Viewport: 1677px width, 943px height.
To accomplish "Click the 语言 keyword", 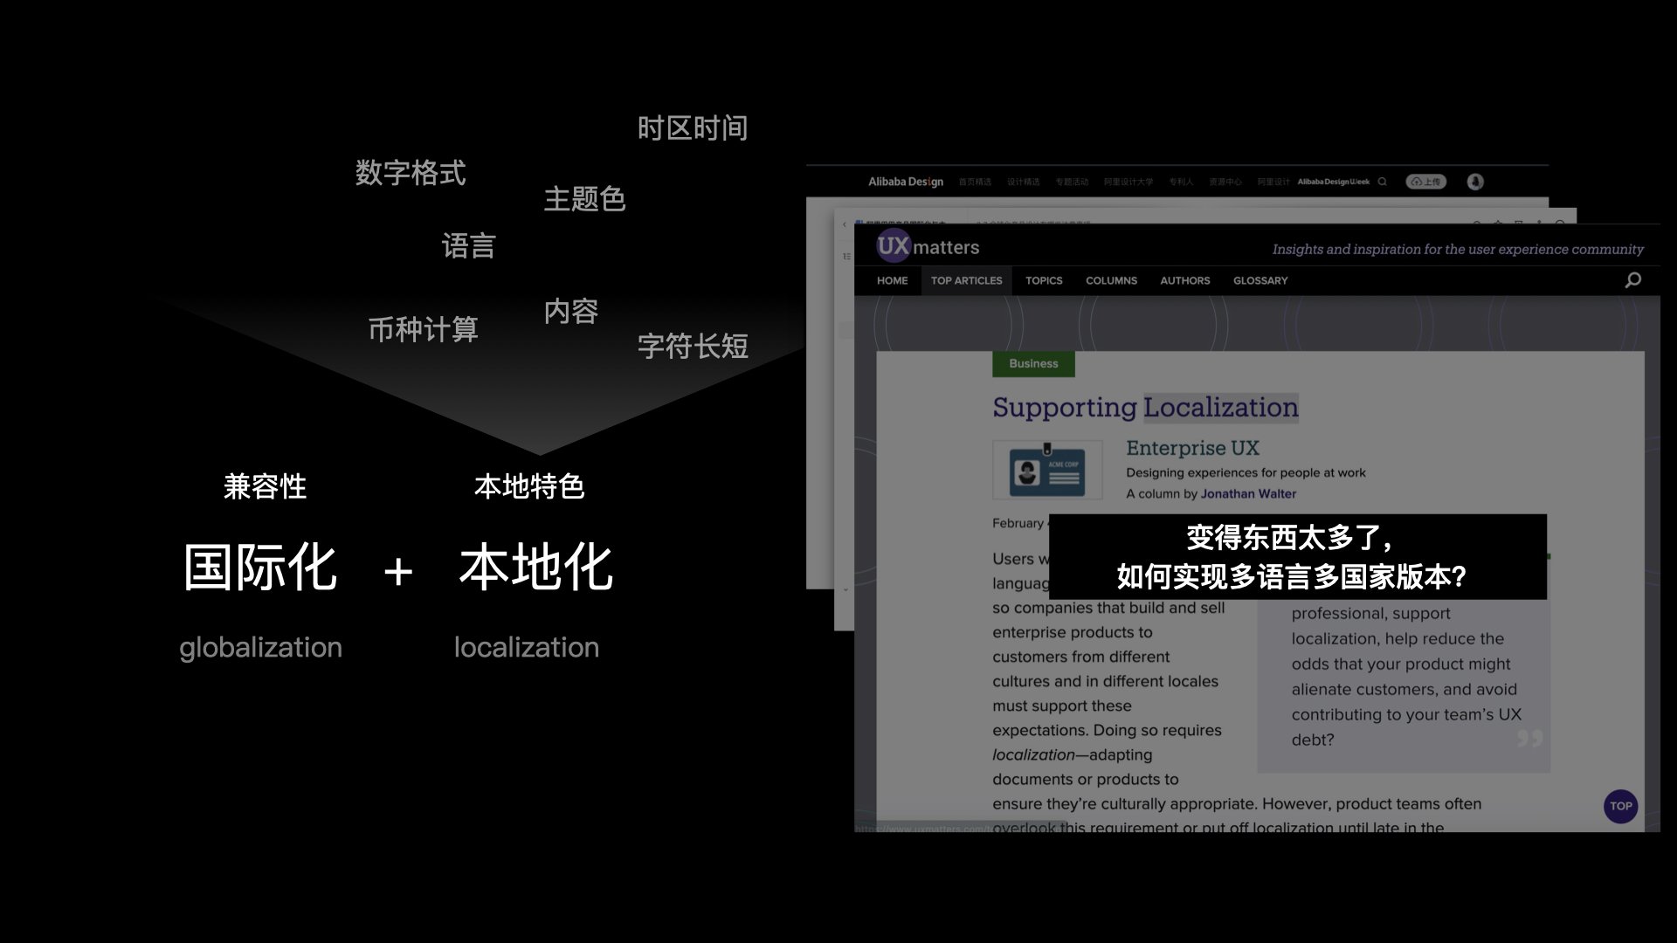I will tap(469, 246).
